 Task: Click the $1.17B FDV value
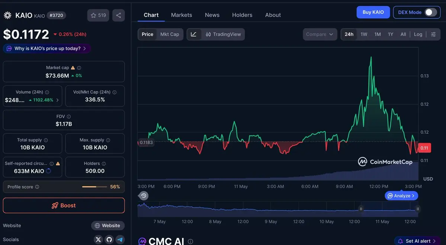click(64, 124)
